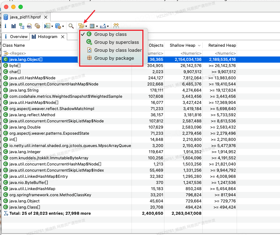Click the Shallow Heap sort direction chevron

click(199, 46)
